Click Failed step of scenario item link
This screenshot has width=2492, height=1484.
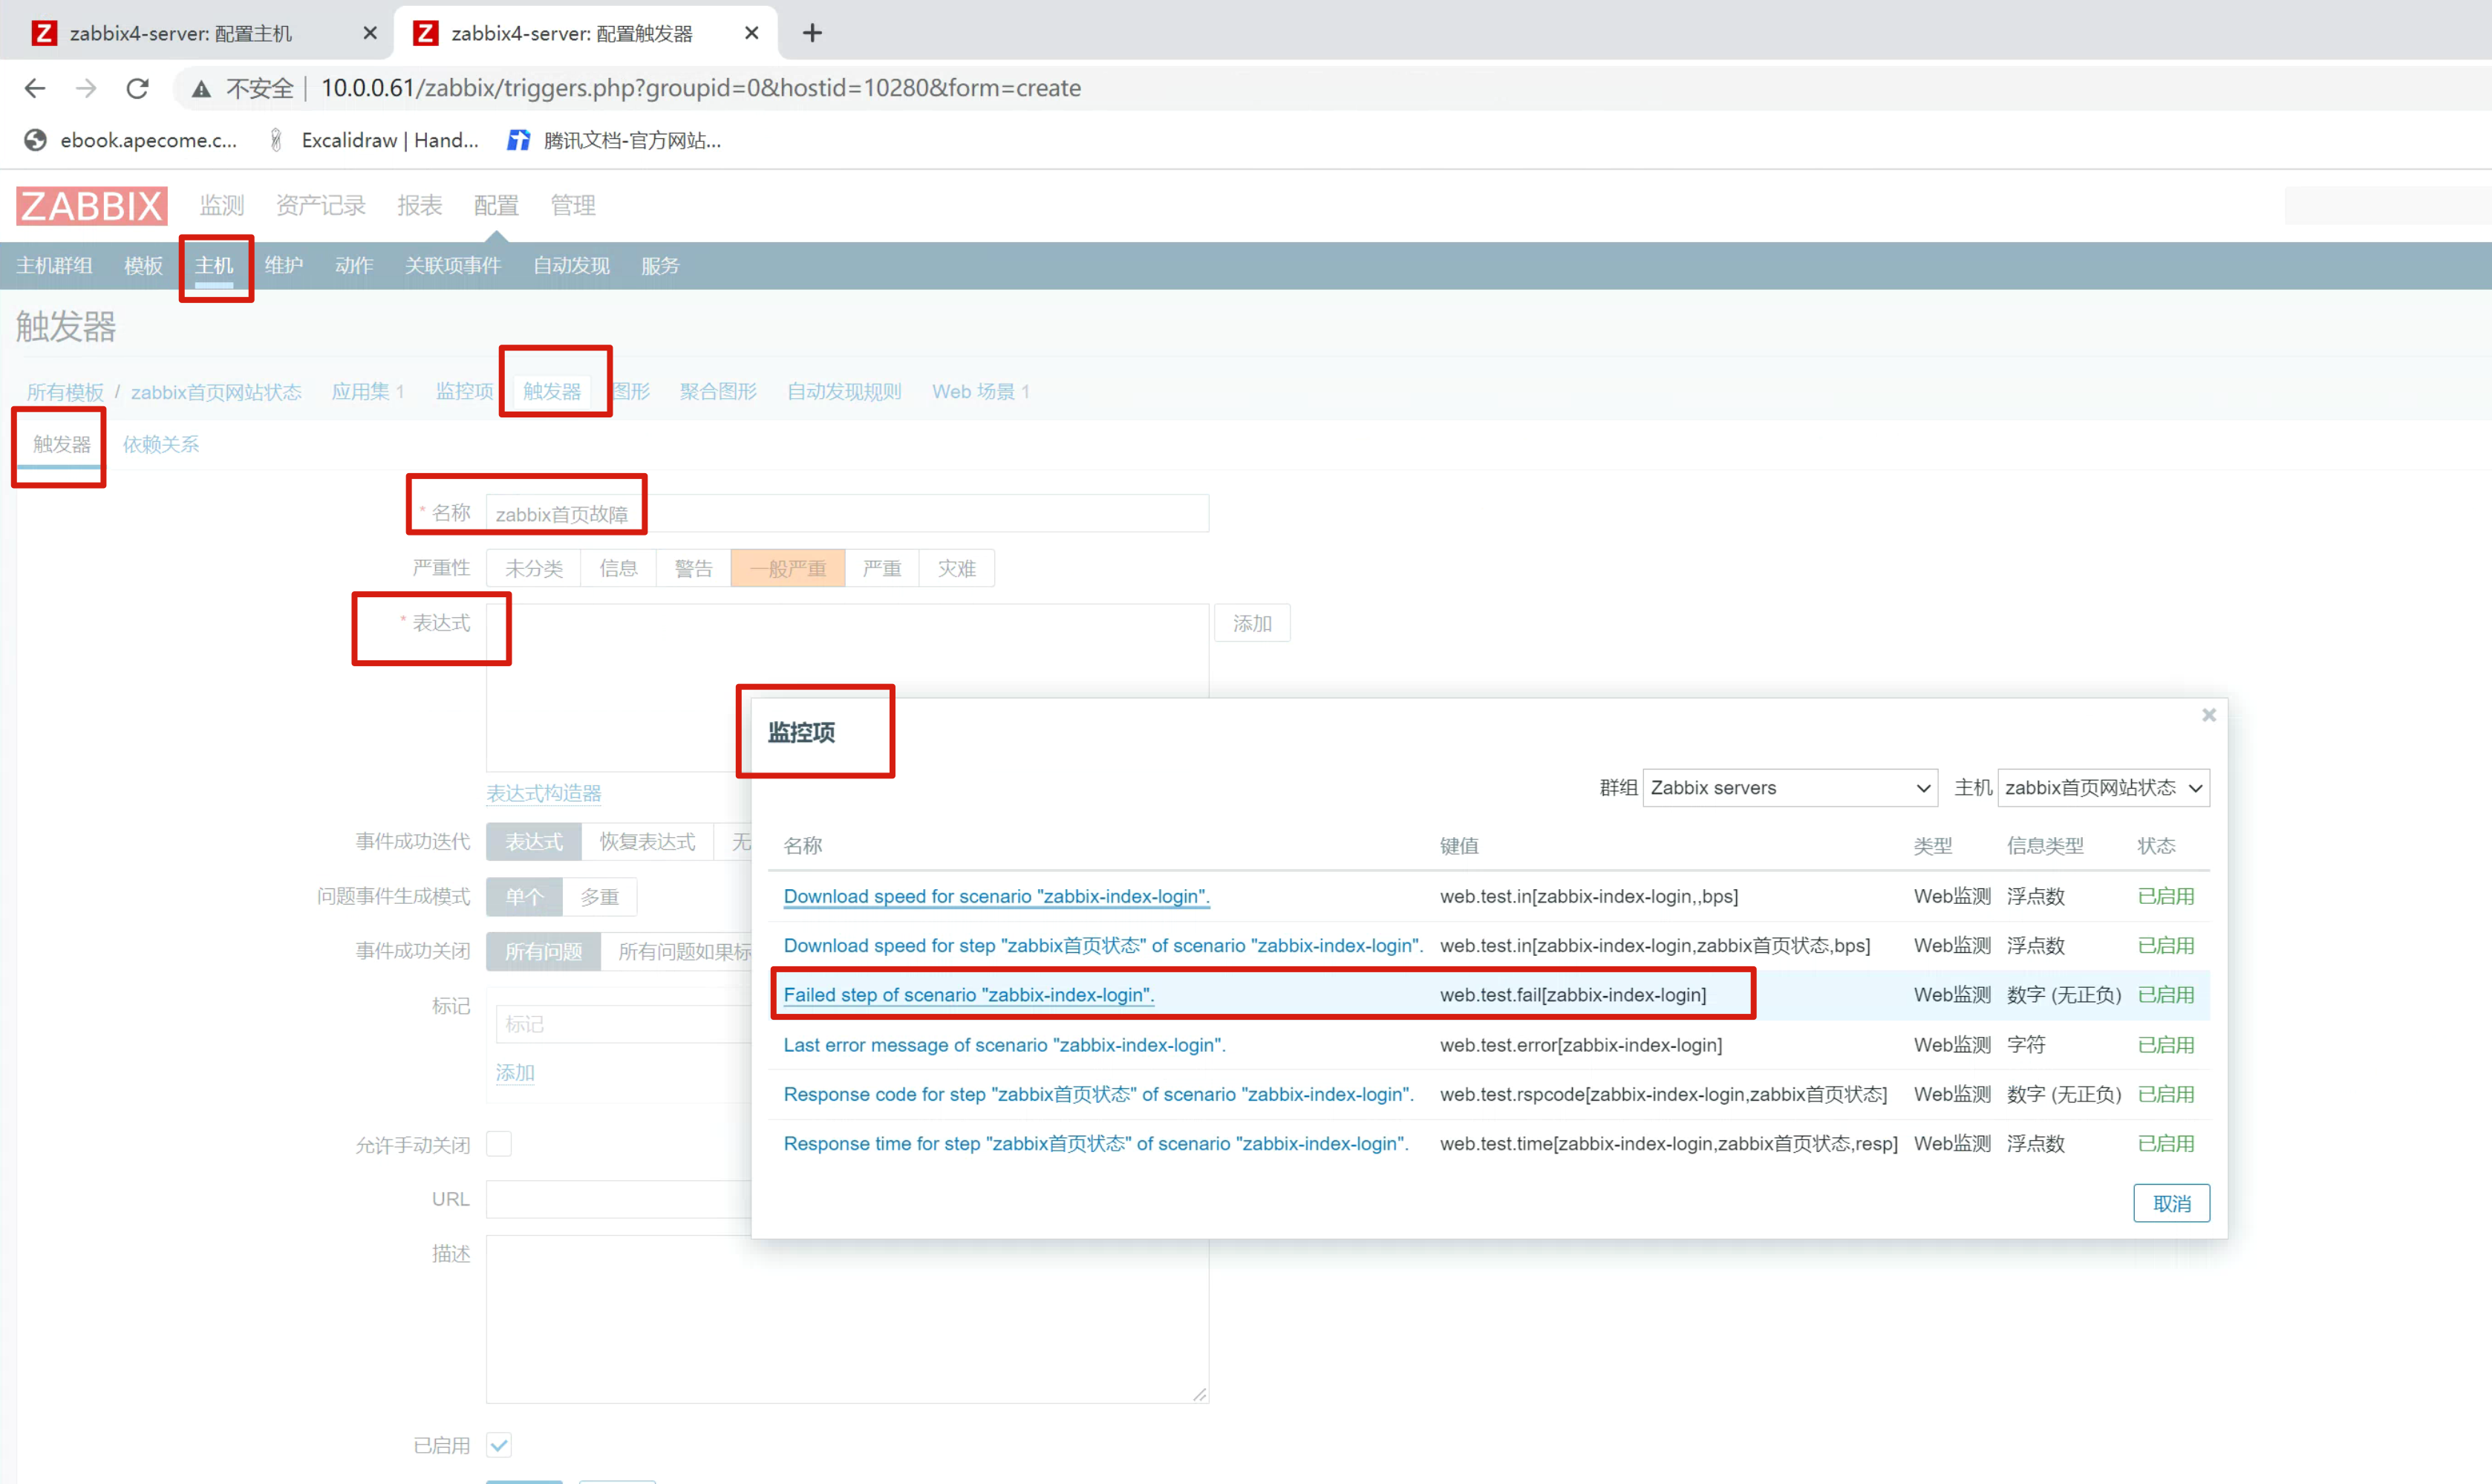[968, 995]
